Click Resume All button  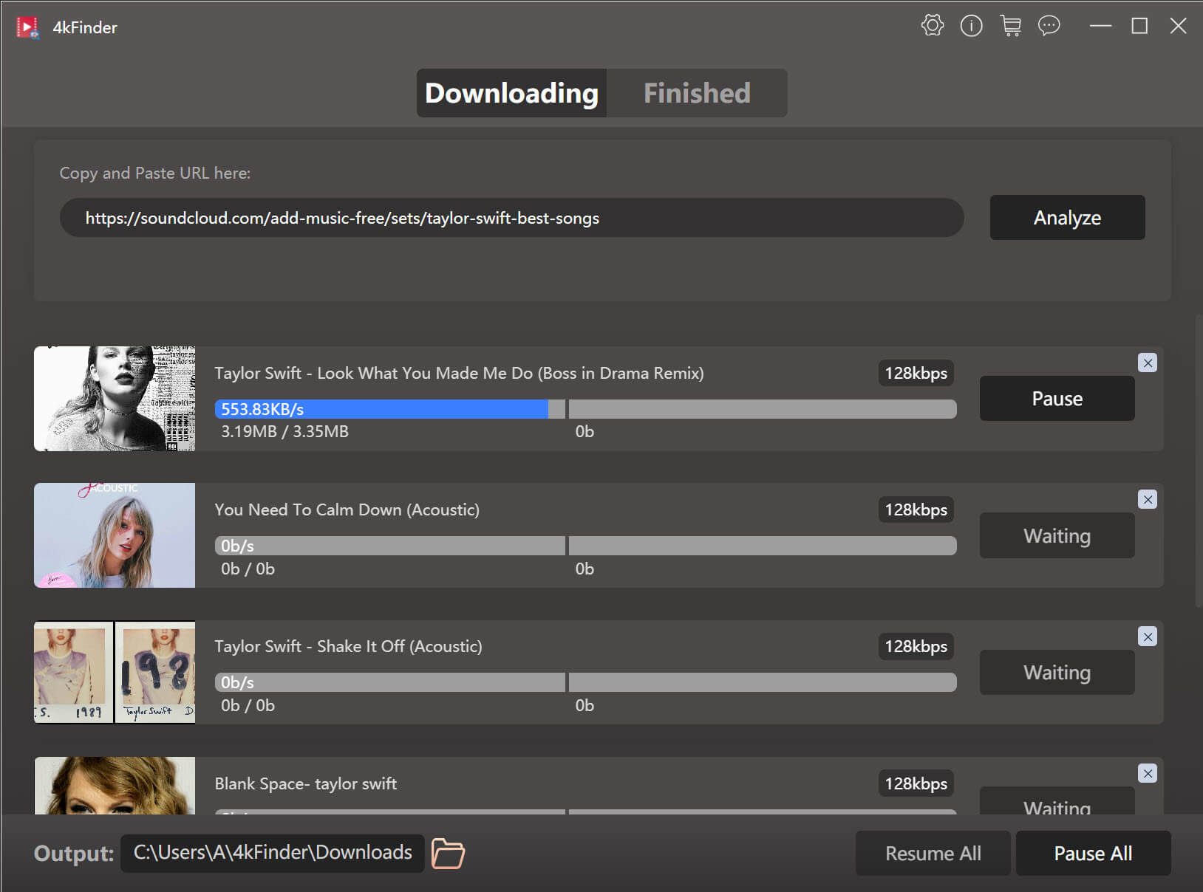pyautogui.click(x=933, y=854)
